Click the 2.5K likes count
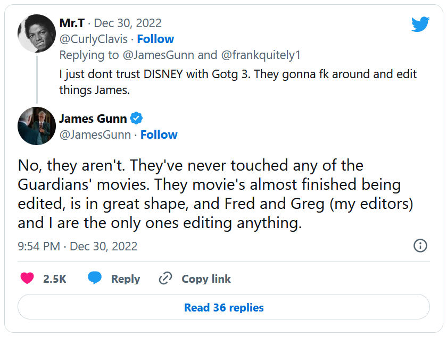Image resolution: width=447 pixels, height=337 pixels. click(54, 279)
